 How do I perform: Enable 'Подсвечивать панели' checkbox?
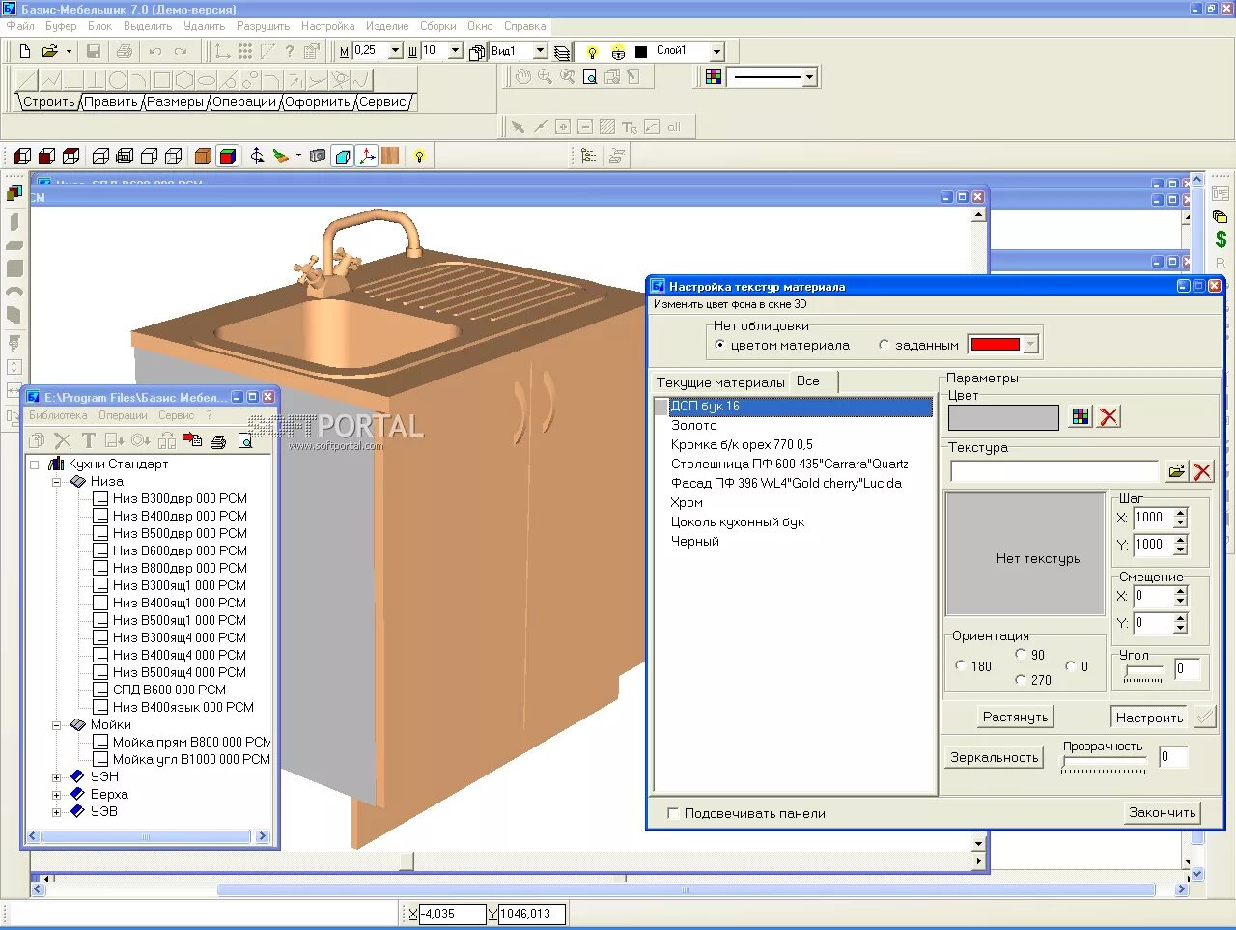click(673, 813)
